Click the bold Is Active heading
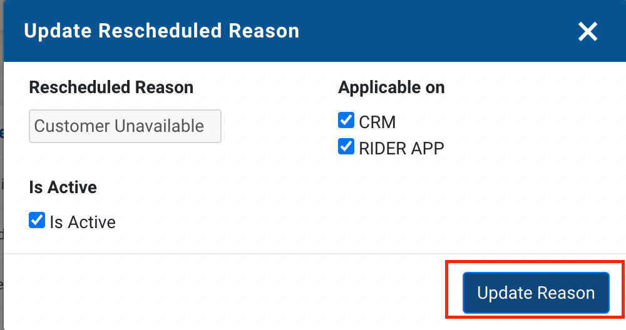 pos(63,187)
